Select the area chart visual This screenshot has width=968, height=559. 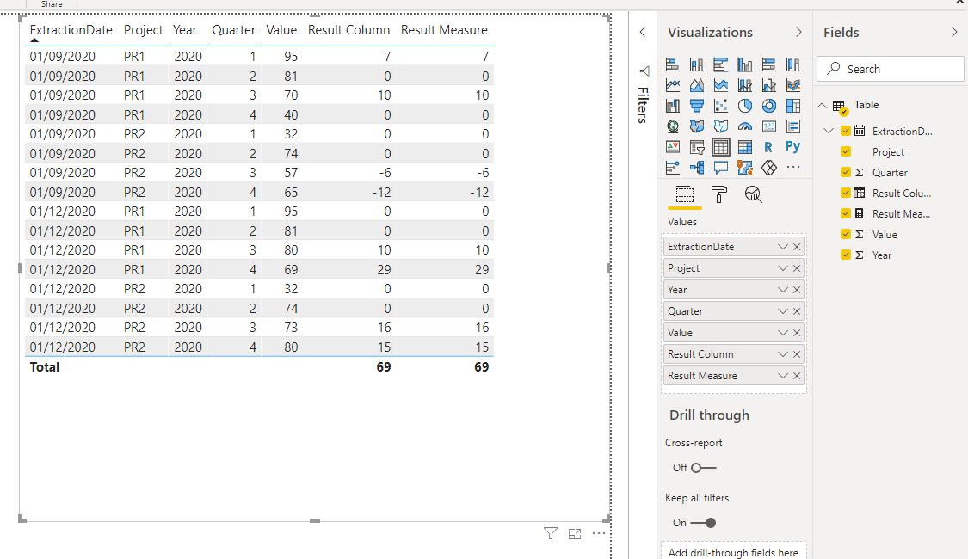(x=697, y=85)
